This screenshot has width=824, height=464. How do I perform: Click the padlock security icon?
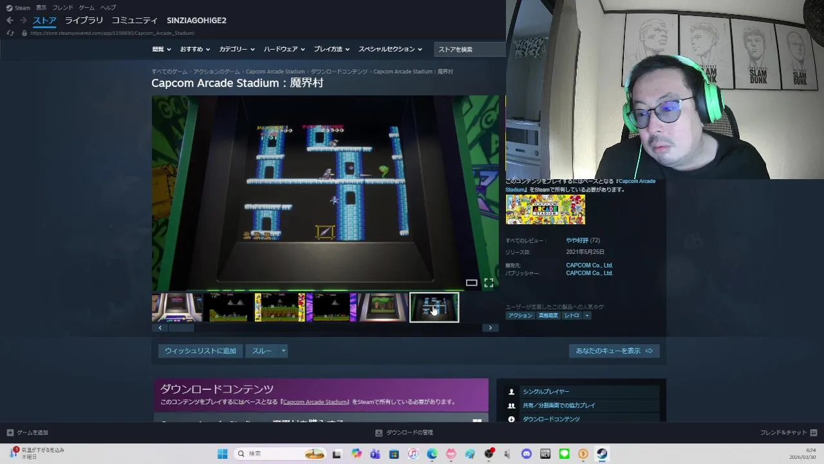[24, 33]
